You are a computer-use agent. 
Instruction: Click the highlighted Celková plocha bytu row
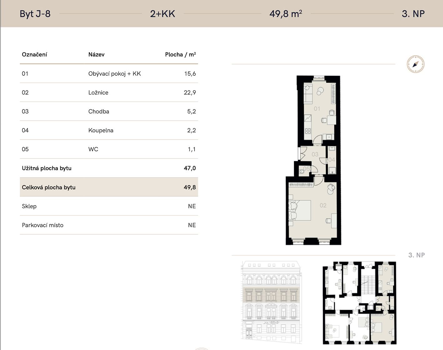click(109, 187)
